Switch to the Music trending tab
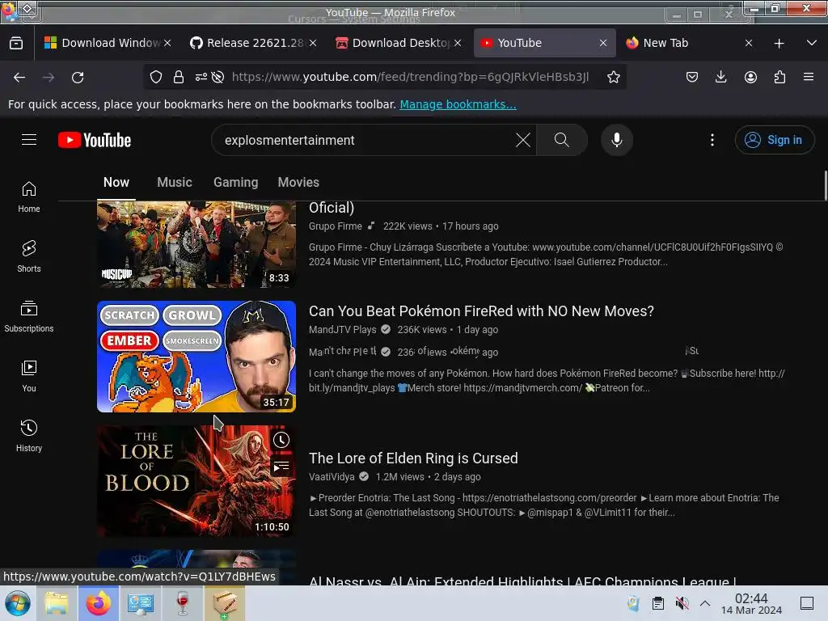Screen dimensions: 828x621 (x=175, y=182)
